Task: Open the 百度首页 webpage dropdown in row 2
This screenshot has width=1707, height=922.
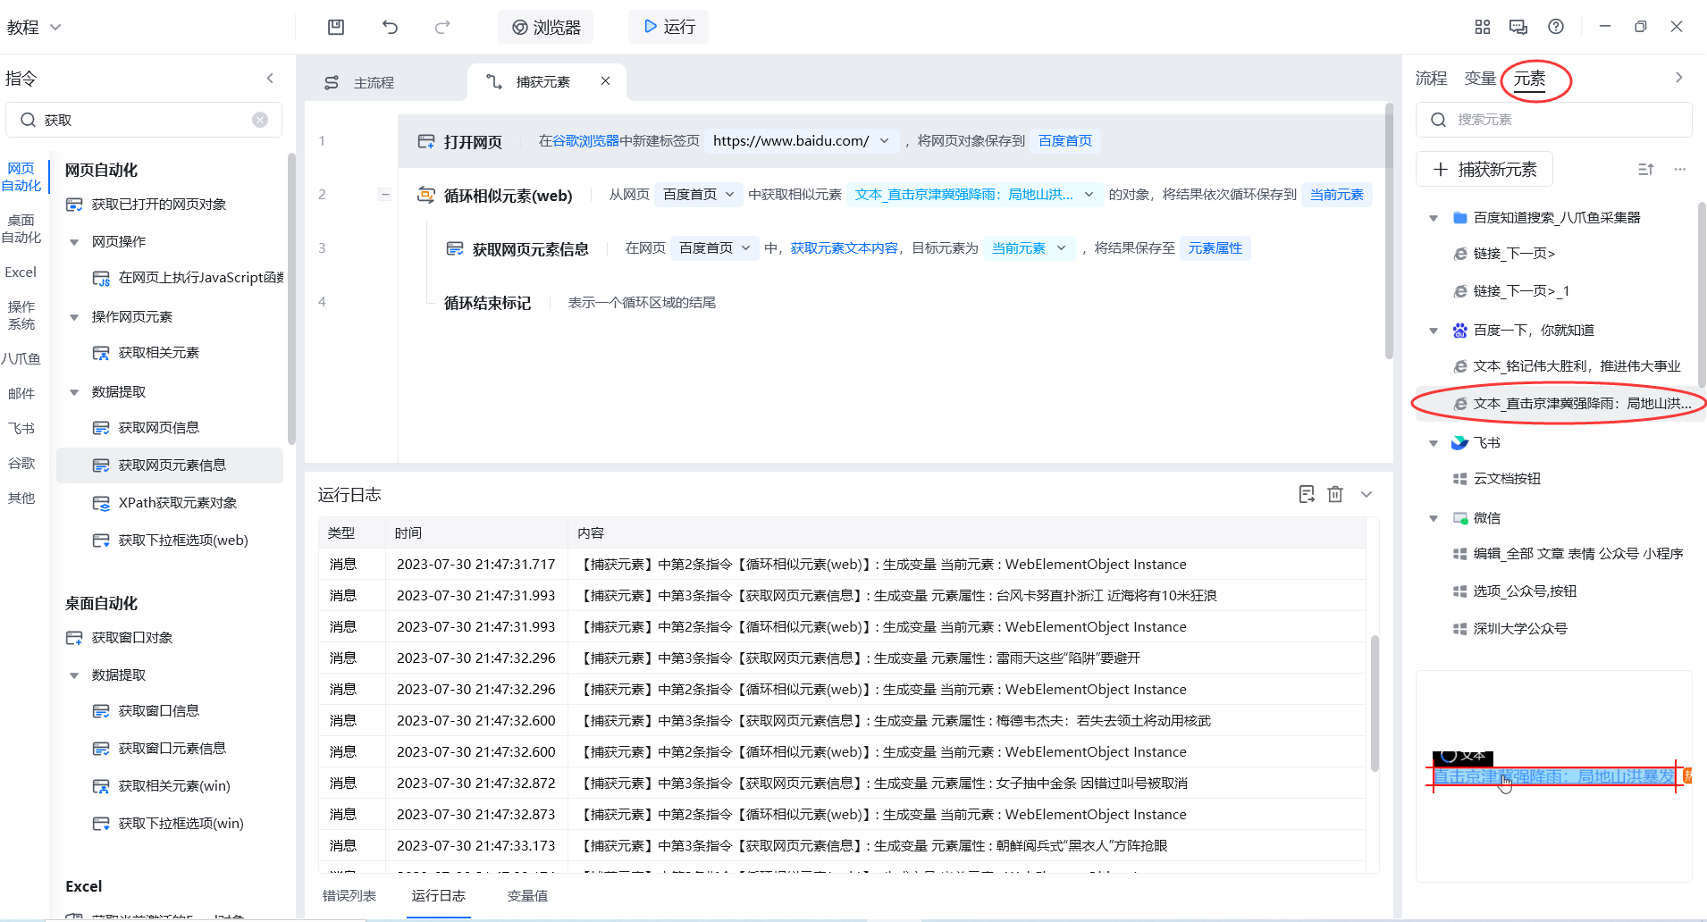Action: (698, 195)
